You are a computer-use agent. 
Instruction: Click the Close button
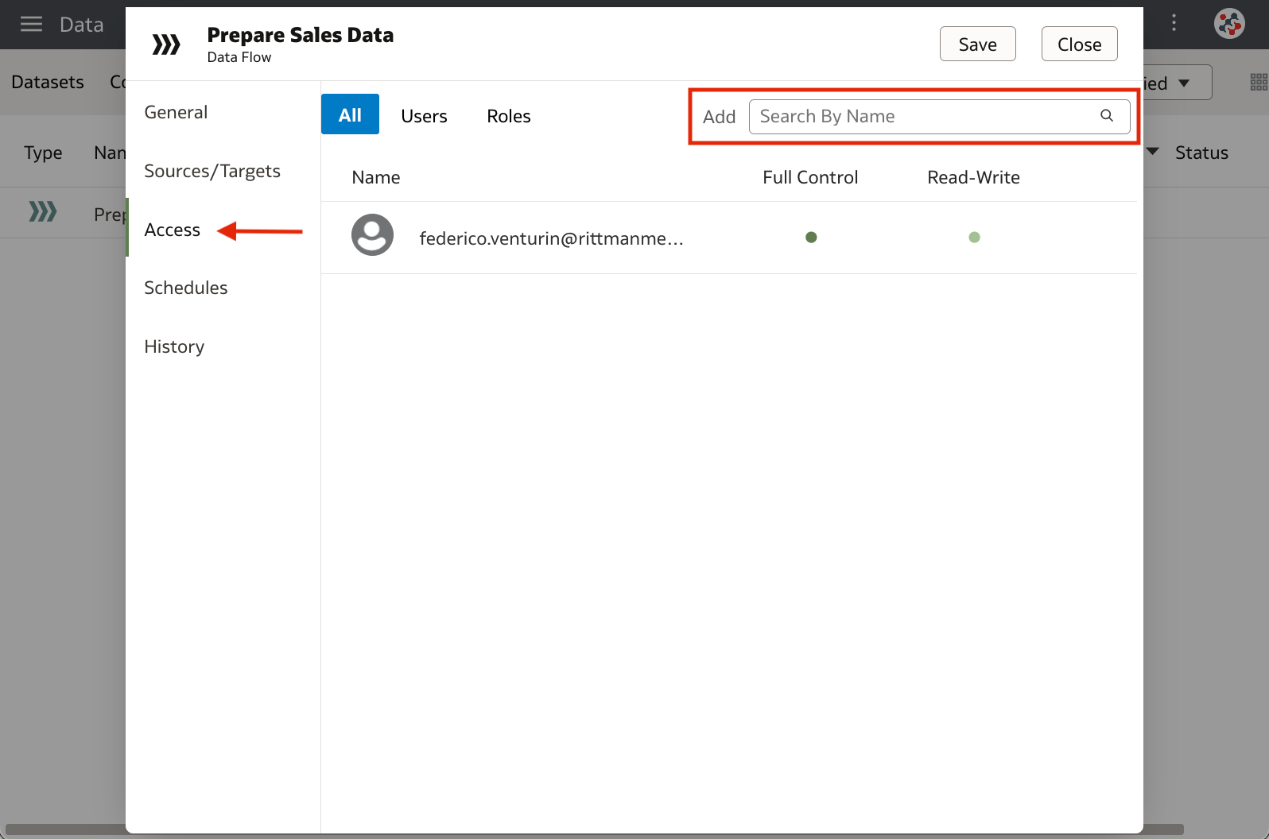coord(1079,44)
